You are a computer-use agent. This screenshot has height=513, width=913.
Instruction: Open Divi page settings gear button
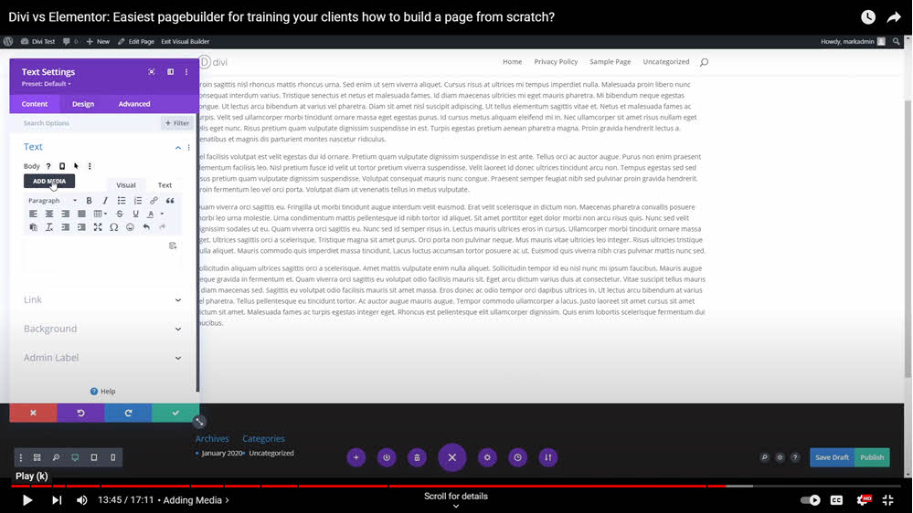tap(487, 457)
